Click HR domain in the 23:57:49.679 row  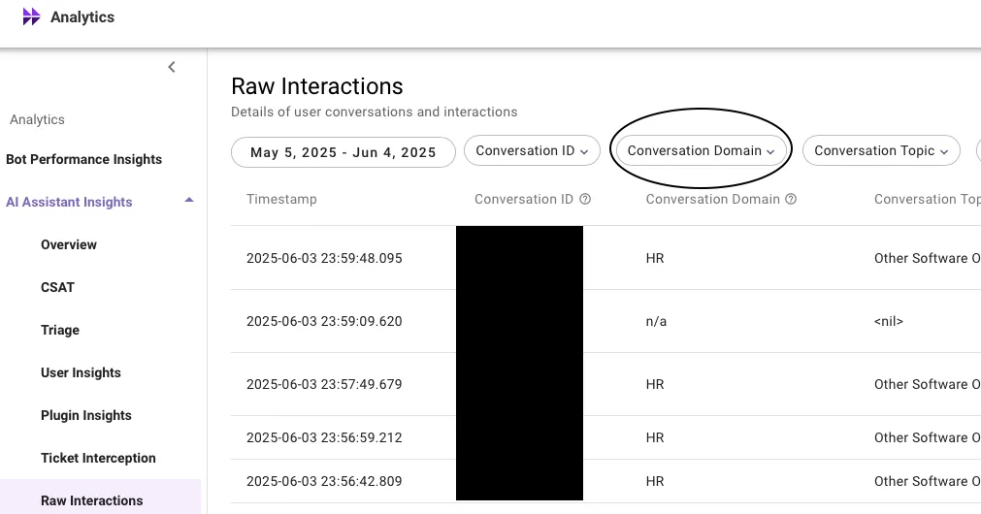[x=655, y=385]
